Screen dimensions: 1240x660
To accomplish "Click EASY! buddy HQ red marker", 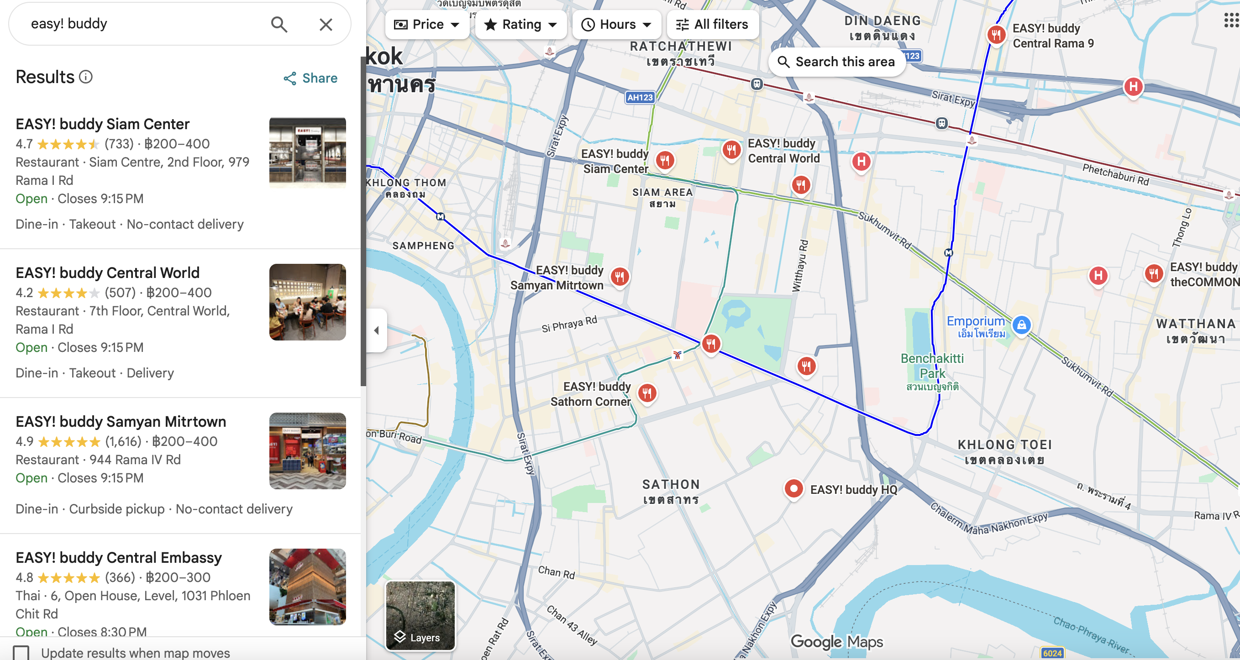I will click(793, 489).
